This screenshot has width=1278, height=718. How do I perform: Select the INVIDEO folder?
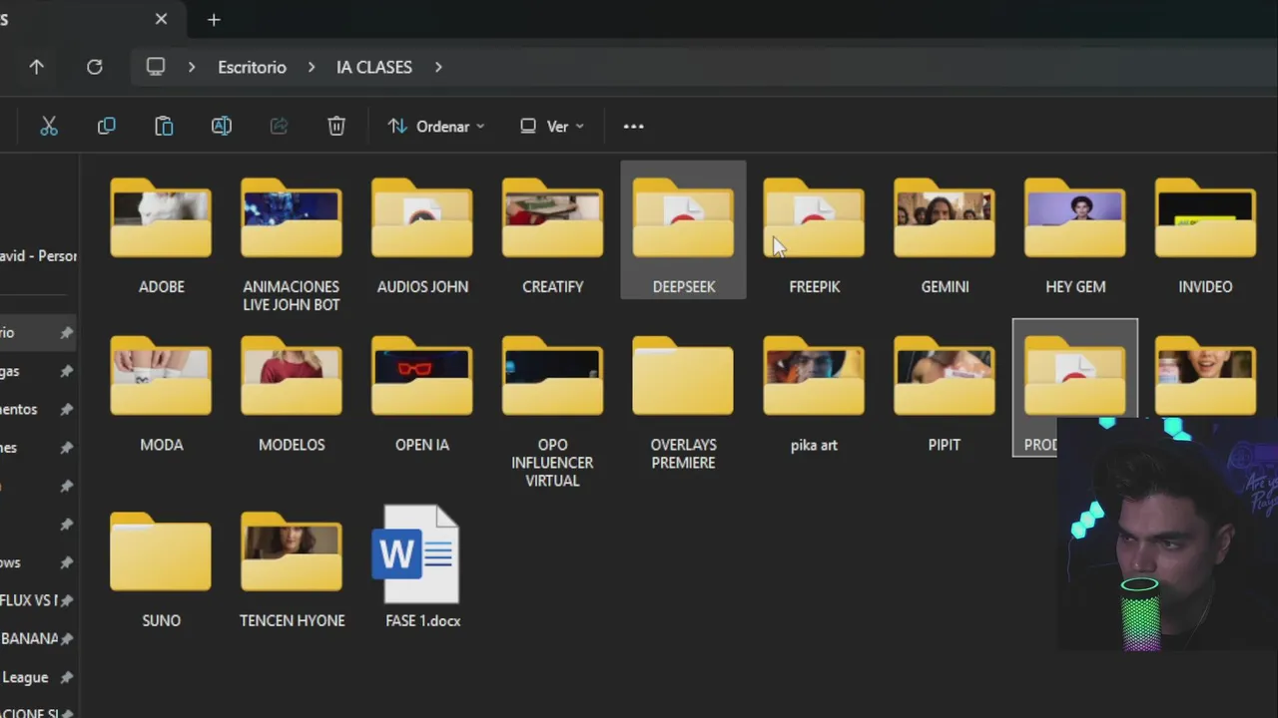coord(1205,236)
